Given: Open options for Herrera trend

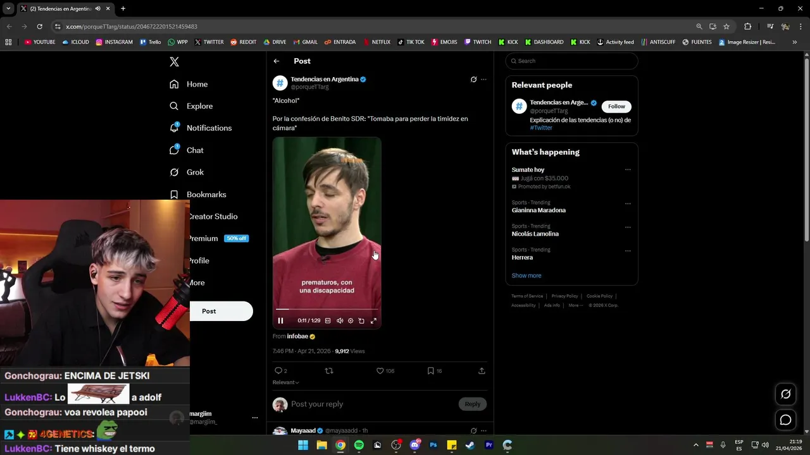Looking at the screenshot, I should (628, 251).
